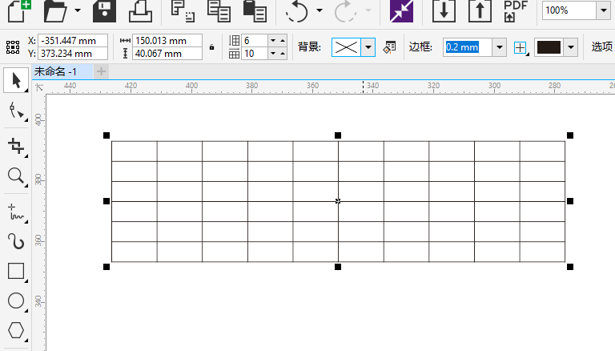Select the Polygon tool
Screen dimensions: 615x351
(16, 331)
